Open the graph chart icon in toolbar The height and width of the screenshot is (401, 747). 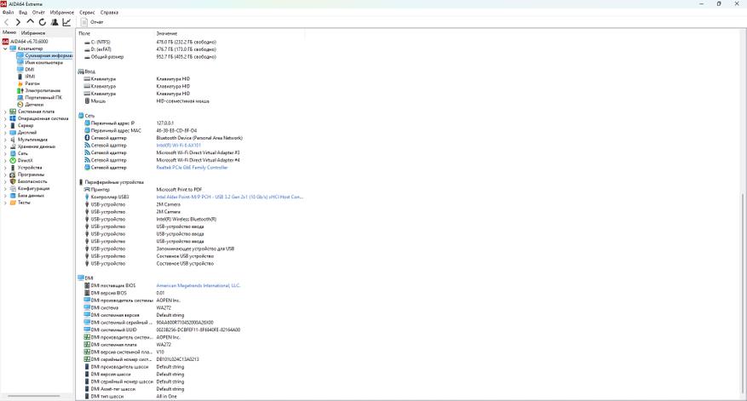[x=66, y=22]
